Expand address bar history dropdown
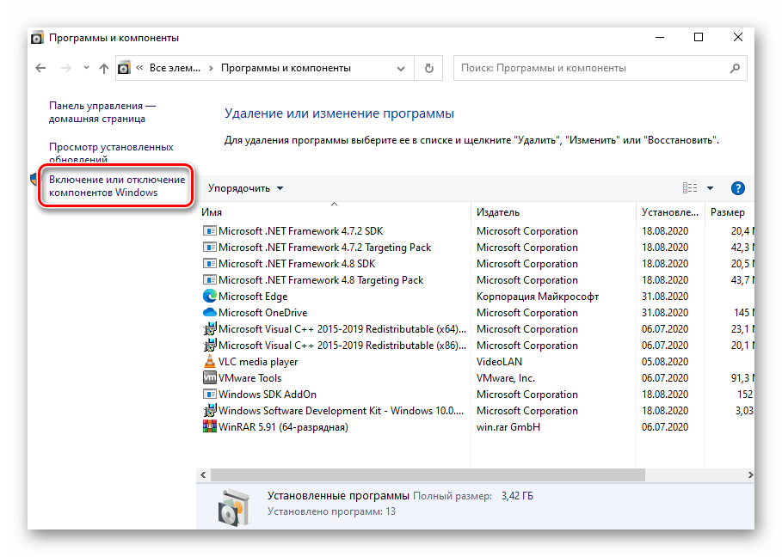The width and height of the screenshot is (782, 557). [x=401, y=69]
